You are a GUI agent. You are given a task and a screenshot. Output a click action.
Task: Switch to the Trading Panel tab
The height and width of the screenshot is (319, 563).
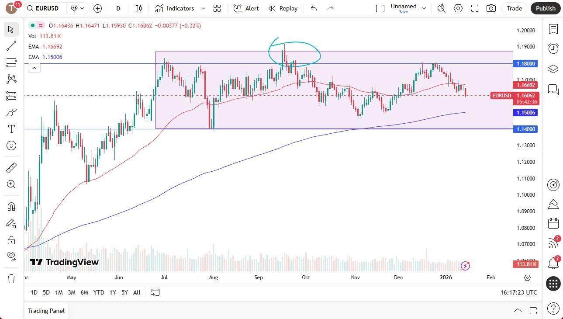tap(46, 311)
